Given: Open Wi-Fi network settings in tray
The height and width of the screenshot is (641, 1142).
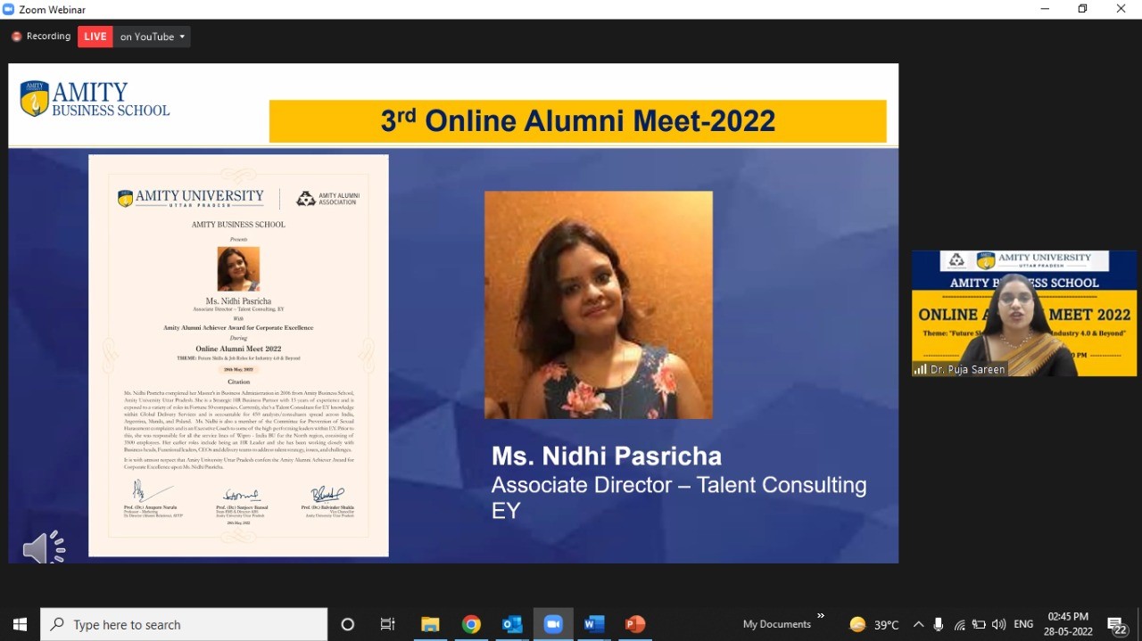Looking at the screenshot, I should point(959,624).
